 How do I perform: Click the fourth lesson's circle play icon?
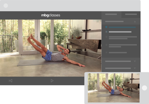(106, 45)
